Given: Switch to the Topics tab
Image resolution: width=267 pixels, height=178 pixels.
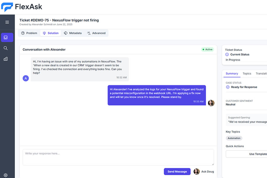Looking at the screenshot, I should coord(247,74).
